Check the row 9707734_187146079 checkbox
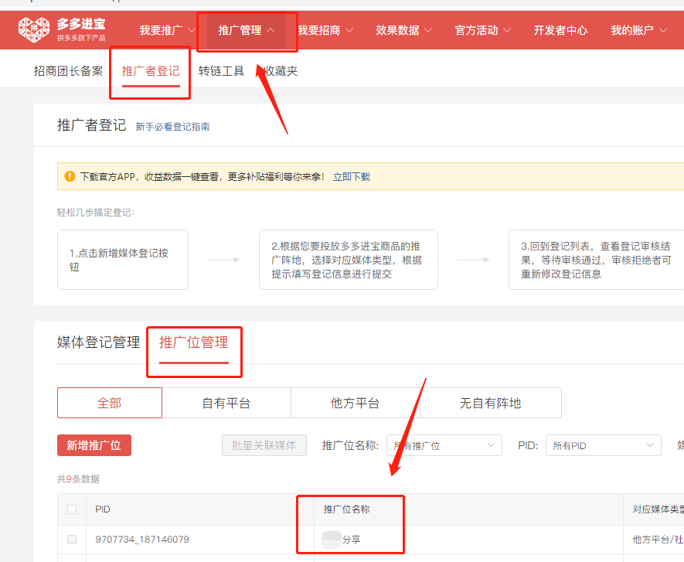Viewport: 684px width, 562px height. click(72, 540)
